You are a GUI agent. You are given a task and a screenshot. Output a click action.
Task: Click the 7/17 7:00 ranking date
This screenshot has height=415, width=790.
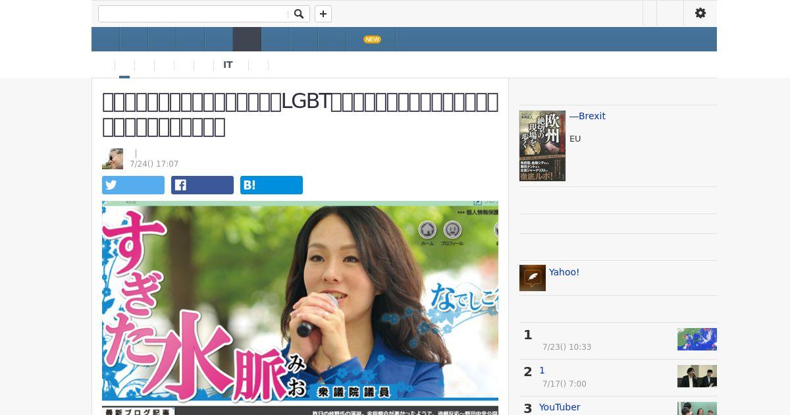(564, 384)
